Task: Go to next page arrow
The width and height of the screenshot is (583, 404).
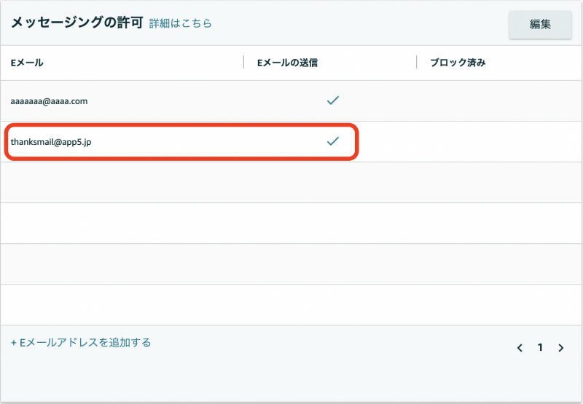Action: 560,348
